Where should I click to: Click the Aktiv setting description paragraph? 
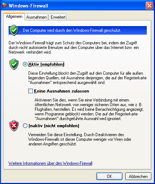87,78
